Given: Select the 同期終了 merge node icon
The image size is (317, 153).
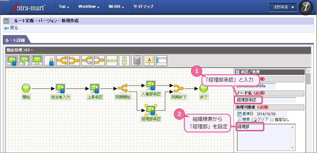Looking at the screenshot, I should pos(179,88).
